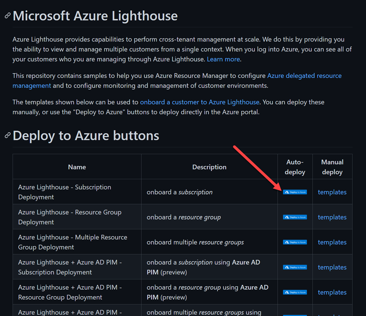Click the Description column header
This screenshot has width=366, height=316.
pos(209,167)
